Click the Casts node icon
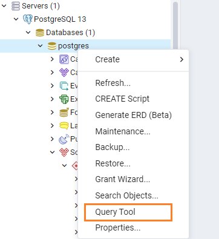This screenshot has width=219, height=239. [64, 59]
